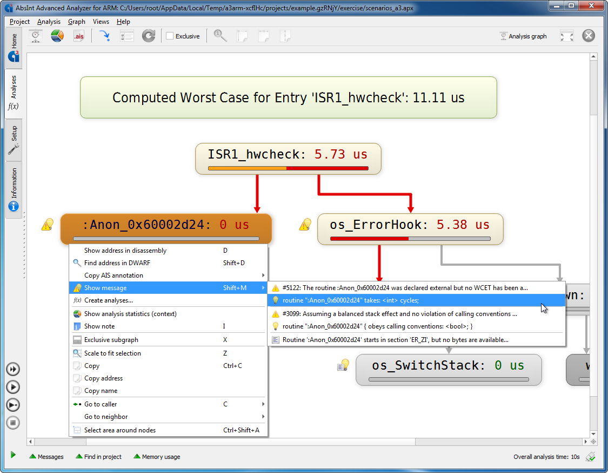Click the note bulb icon beside os_SwitchStack
The width and height of the screenshot is (608, 473).
(343, 365)
